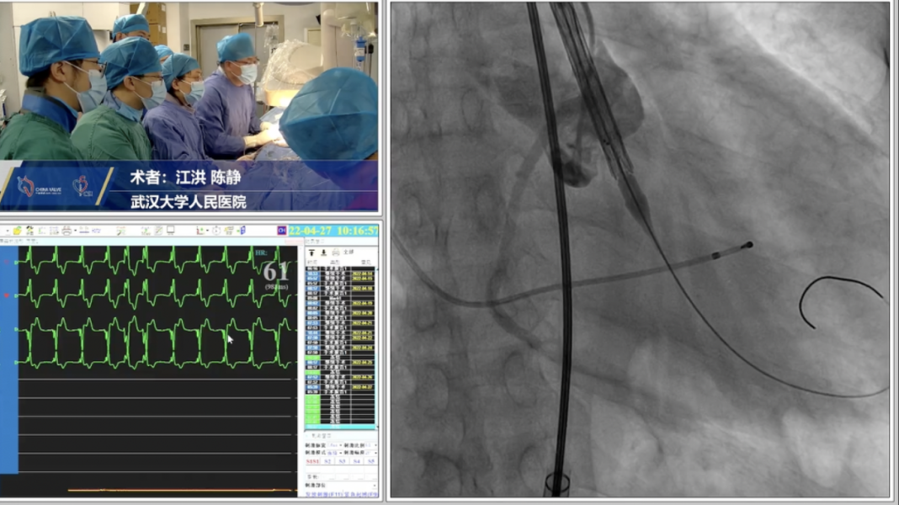Screen dimensions: 899x505
Task: Click the print icon in event list panel
Action: point(335,252)
